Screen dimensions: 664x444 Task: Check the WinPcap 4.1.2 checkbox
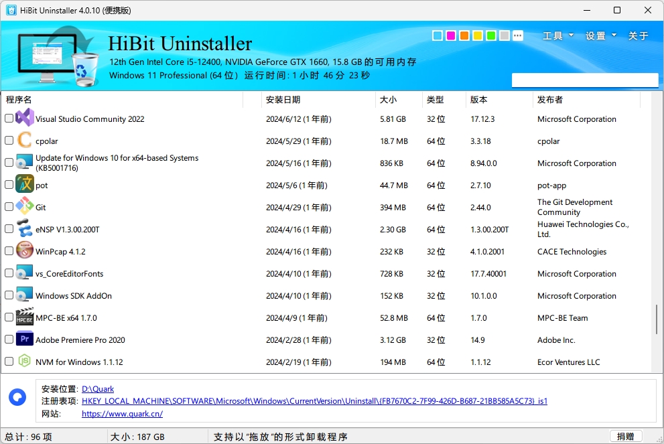coord(9,251)
